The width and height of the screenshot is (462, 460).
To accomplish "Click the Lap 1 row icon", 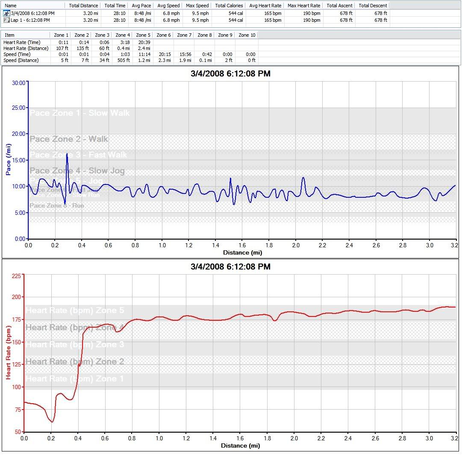I will click(x=6, y=20).
